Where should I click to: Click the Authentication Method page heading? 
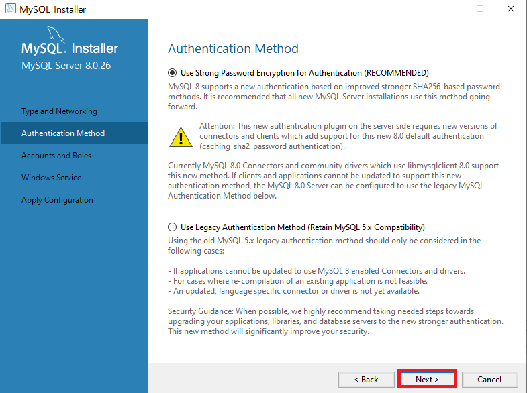(233, 49)
